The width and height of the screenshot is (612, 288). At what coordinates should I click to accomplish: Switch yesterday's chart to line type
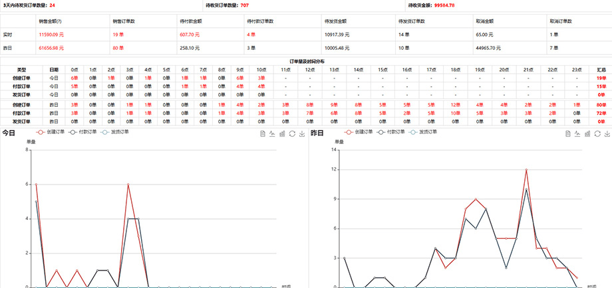(578, 133)
